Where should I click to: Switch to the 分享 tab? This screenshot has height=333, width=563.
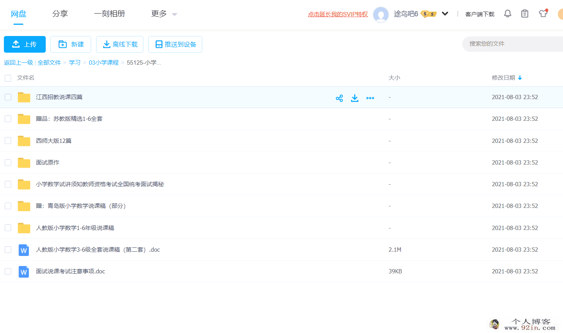click(x=60, y=14)
